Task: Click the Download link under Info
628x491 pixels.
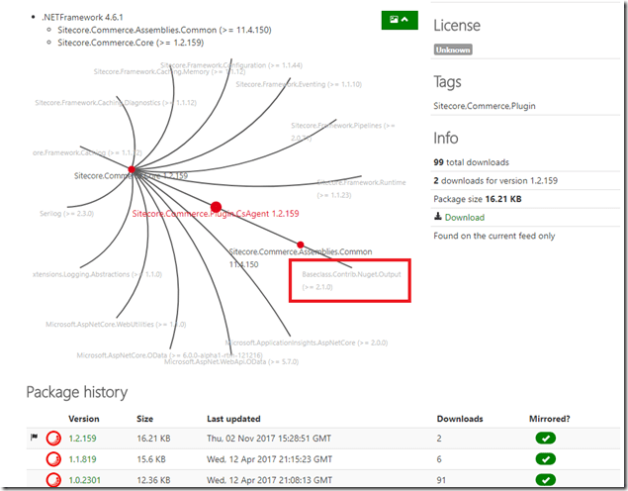Action: coord(464,217)
